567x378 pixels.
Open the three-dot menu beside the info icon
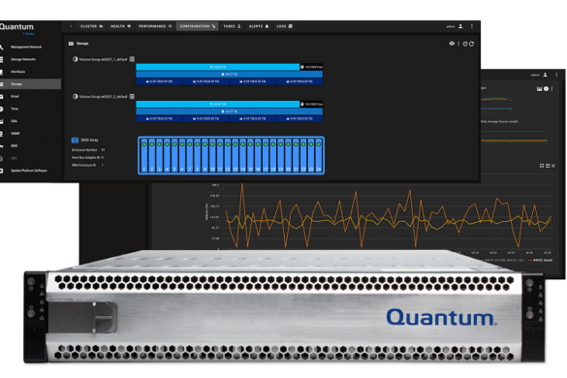[551, 89]
